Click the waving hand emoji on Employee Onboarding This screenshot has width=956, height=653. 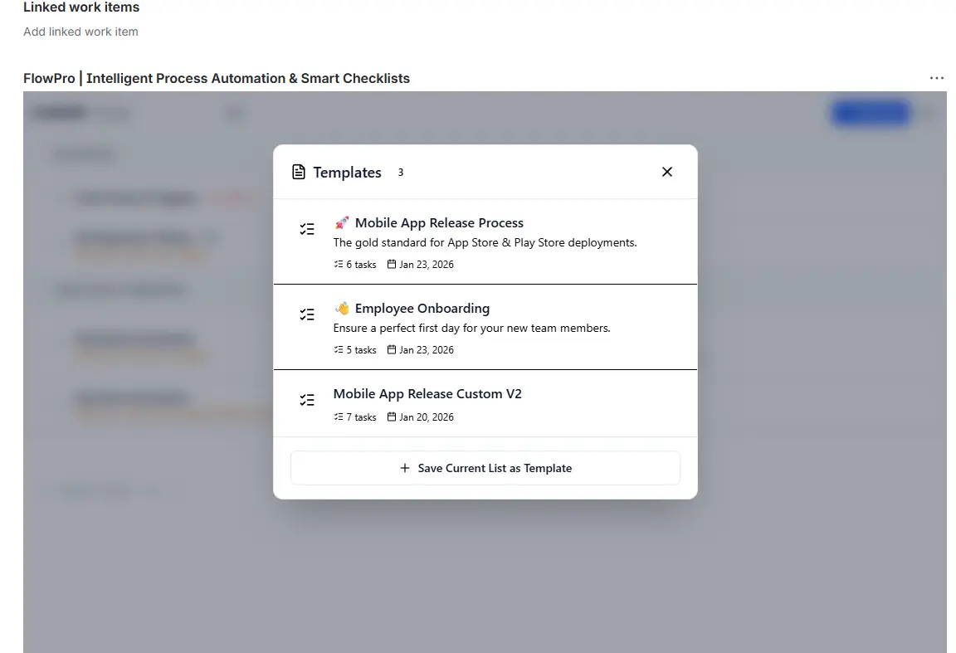[342, 308]
